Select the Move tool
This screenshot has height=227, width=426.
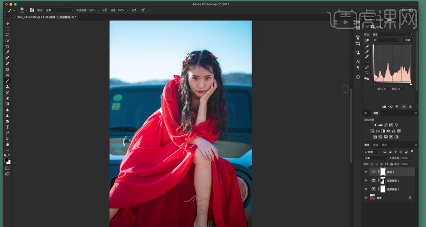(7, 23)
